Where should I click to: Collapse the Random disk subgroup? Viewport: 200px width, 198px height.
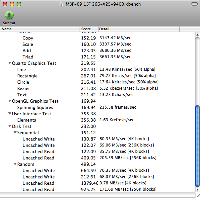coord(15,164)
